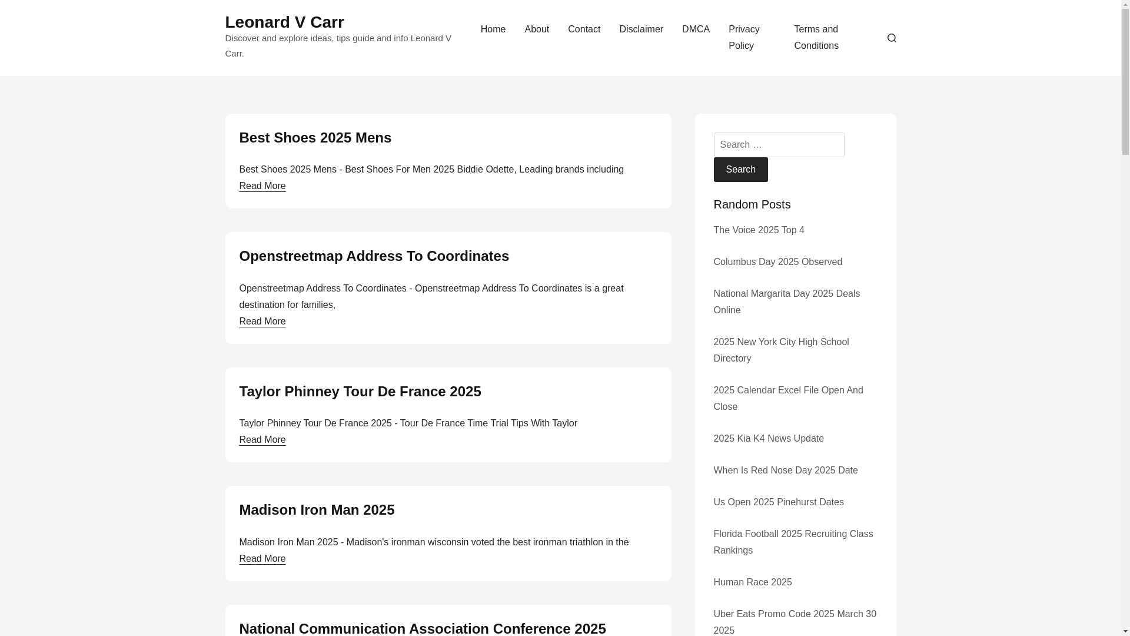Viewport: 1130px width, 636px height.
Task: Open National Communication Association Conference 2025 post
Action: [x=422, y=628]
